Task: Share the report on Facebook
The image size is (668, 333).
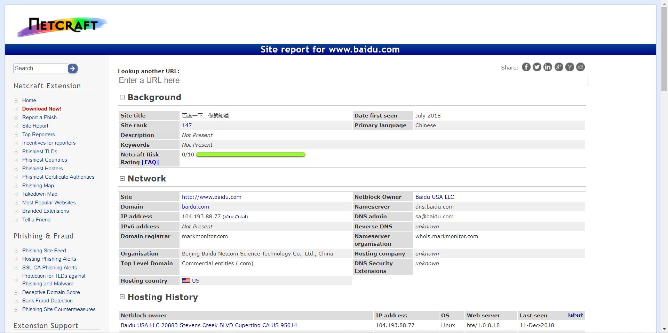Action: [526, 67]
